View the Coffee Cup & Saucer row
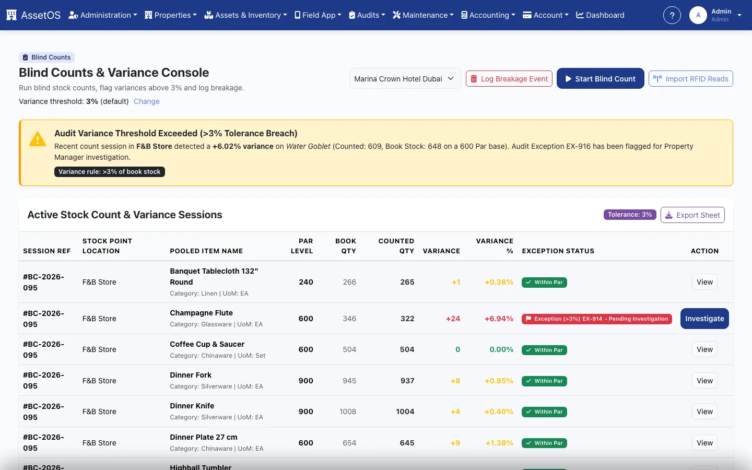The width and height of the screenshot is (752, 470). point(704,349)
